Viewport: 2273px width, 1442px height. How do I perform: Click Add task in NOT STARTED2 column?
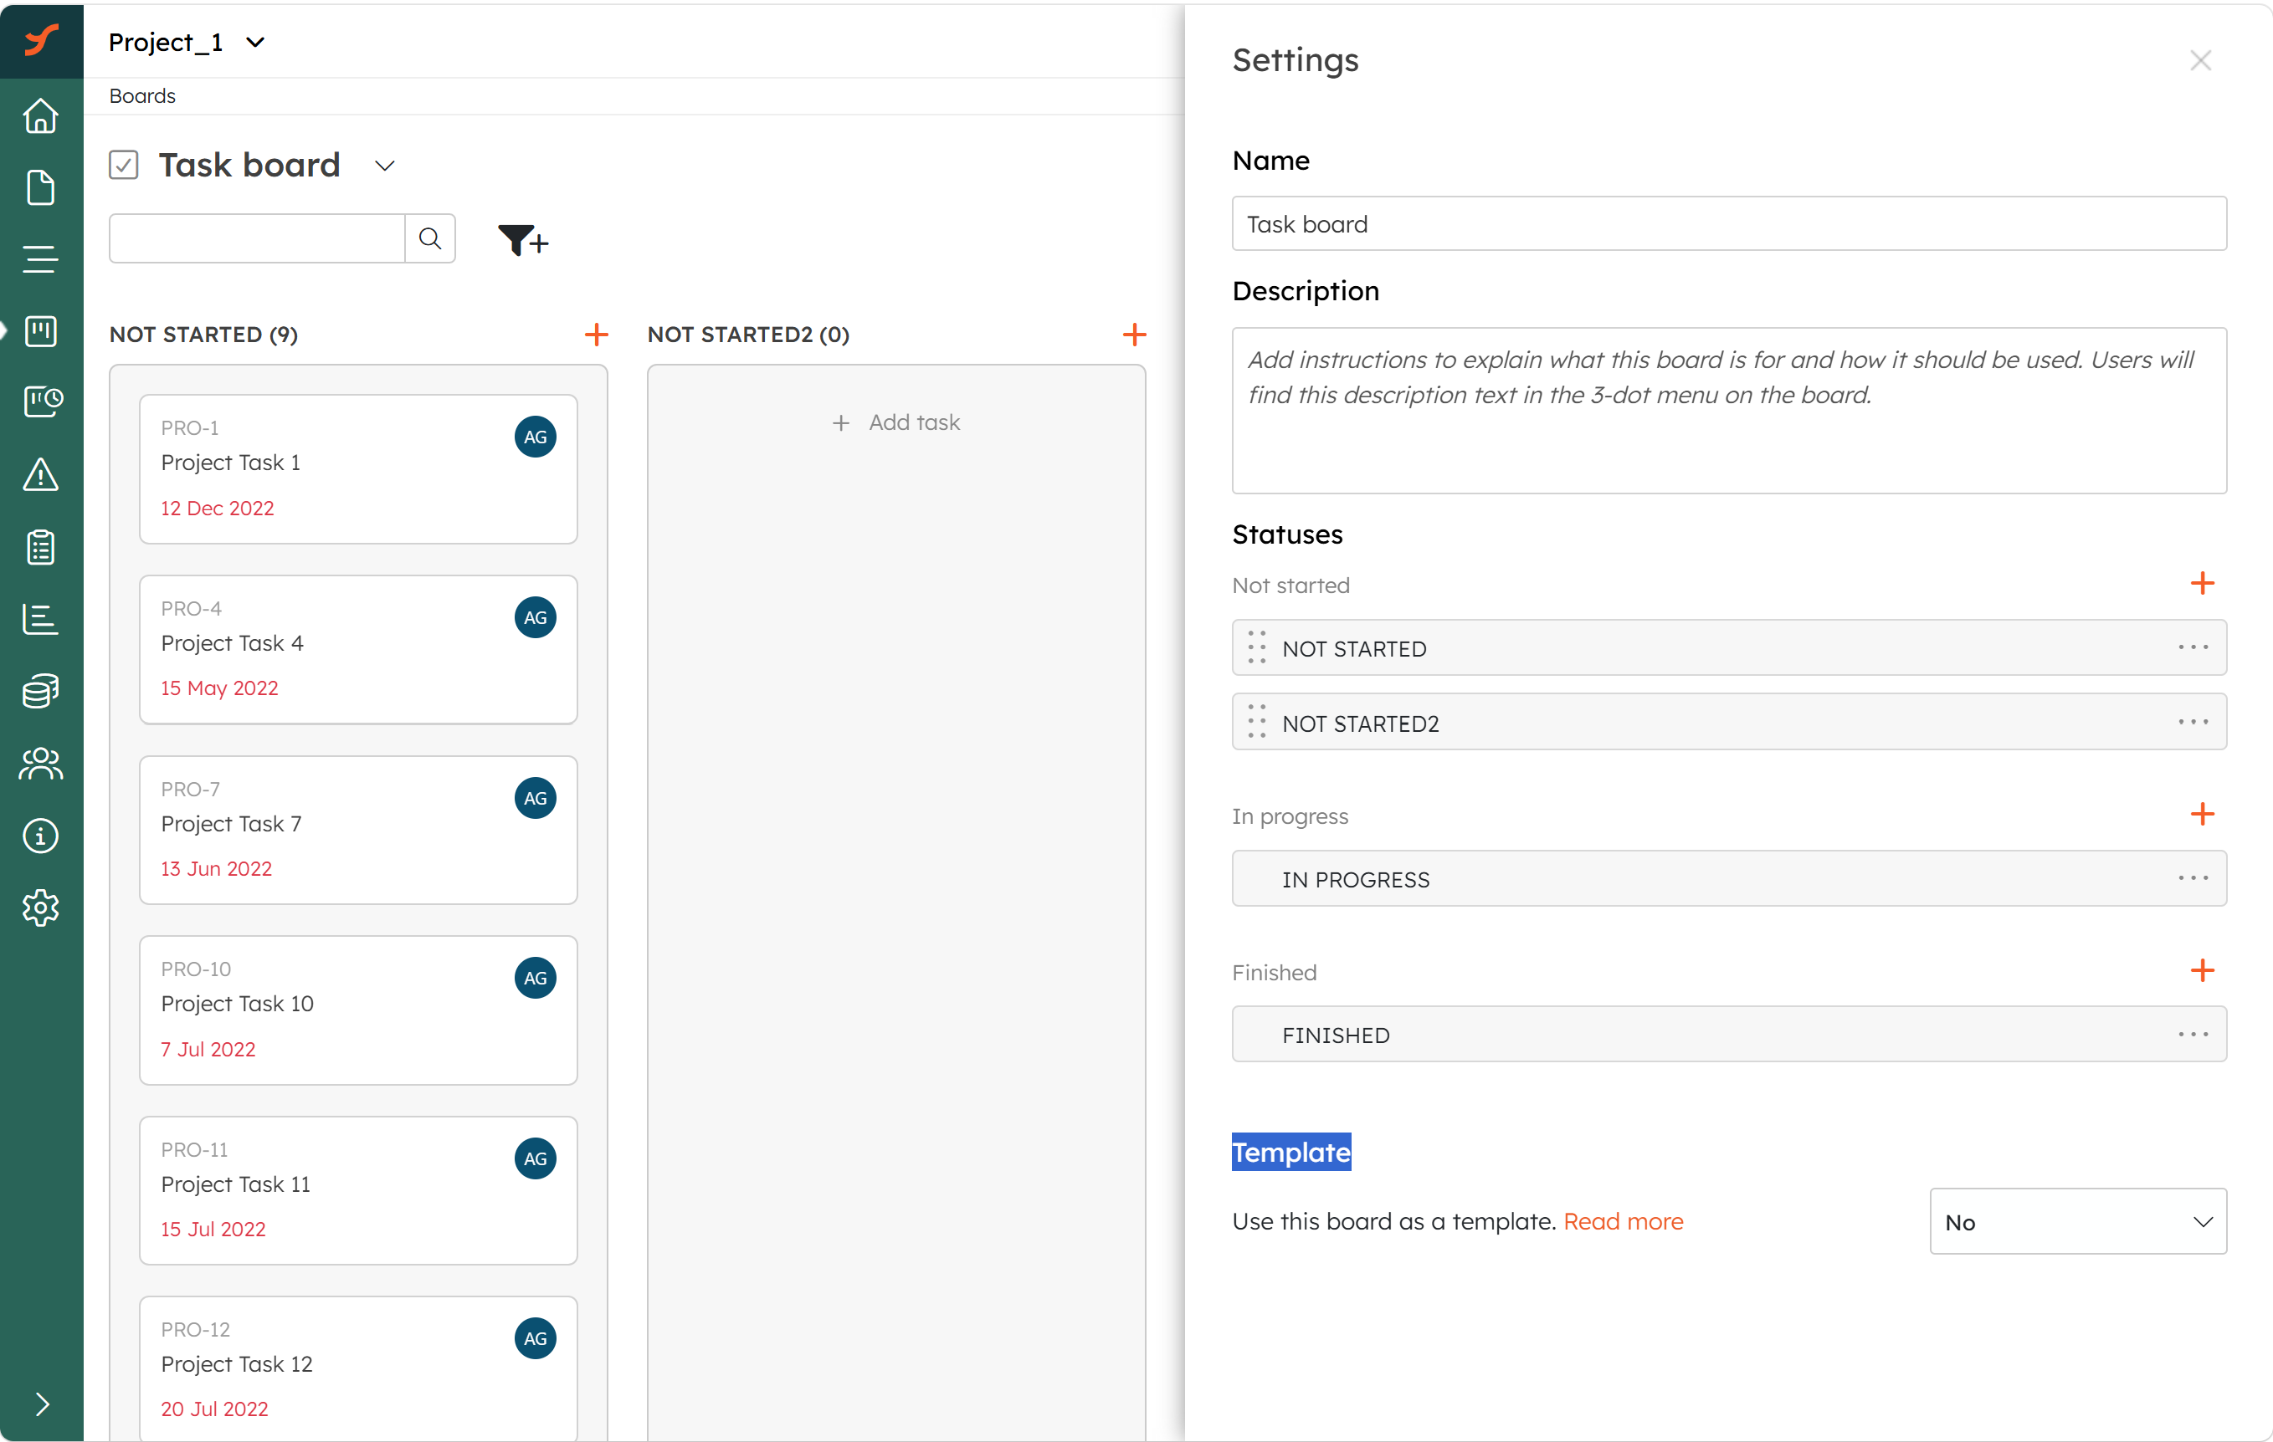pyautogui.click(x=895, y=422)
